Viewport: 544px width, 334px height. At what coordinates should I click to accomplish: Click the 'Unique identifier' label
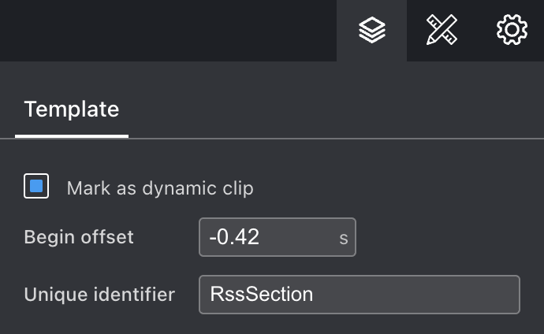99,295
